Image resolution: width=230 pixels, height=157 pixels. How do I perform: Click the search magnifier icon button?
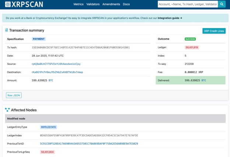coord(222,4)
